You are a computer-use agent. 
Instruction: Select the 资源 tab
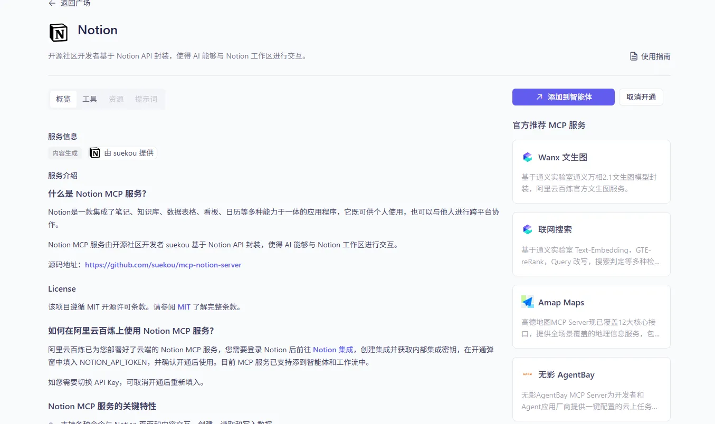(x=116, y=99)
